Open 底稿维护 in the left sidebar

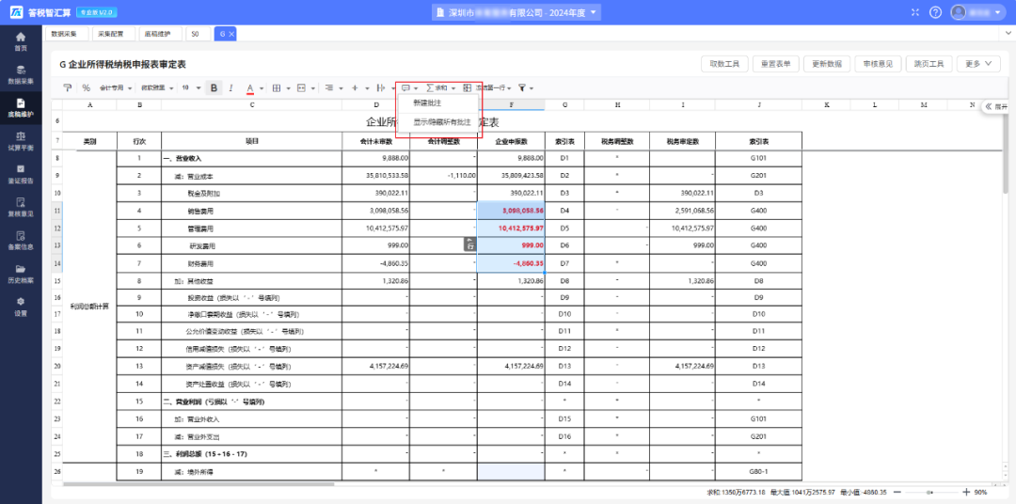[21, 107]
